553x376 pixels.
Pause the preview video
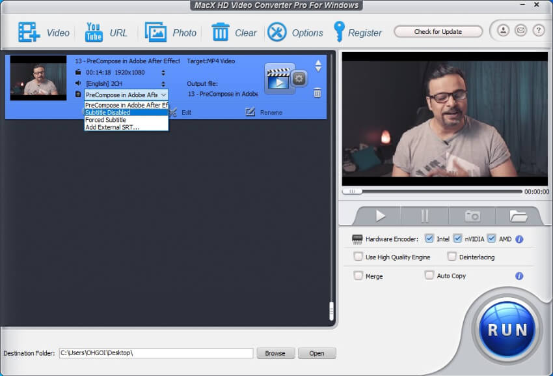(425, 216)
